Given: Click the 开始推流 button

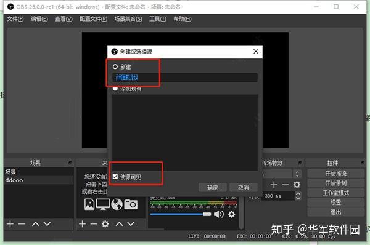Looking at the screenshot, I should point(336,174).
